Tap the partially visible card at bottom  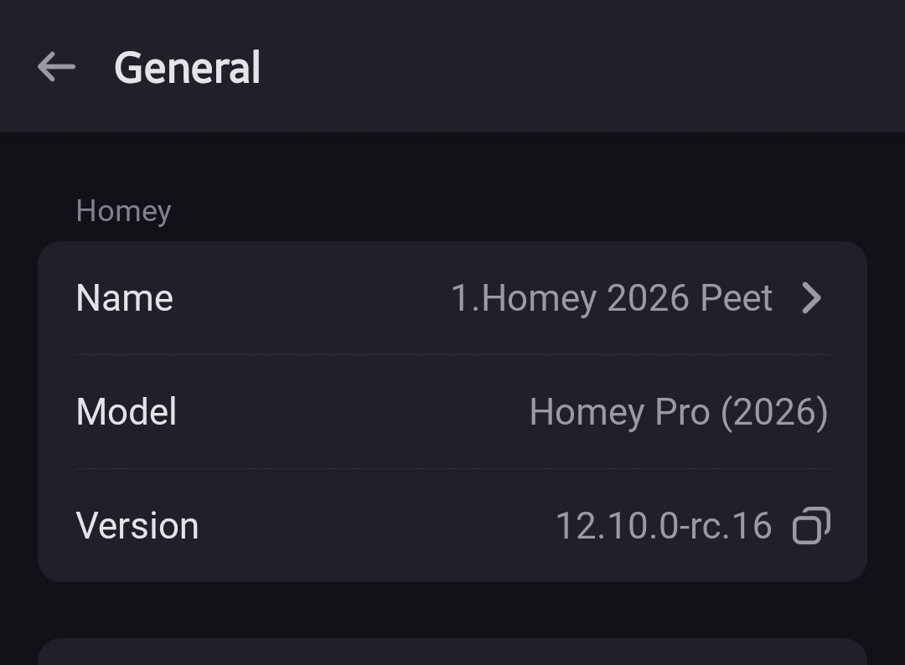[452, 652]
